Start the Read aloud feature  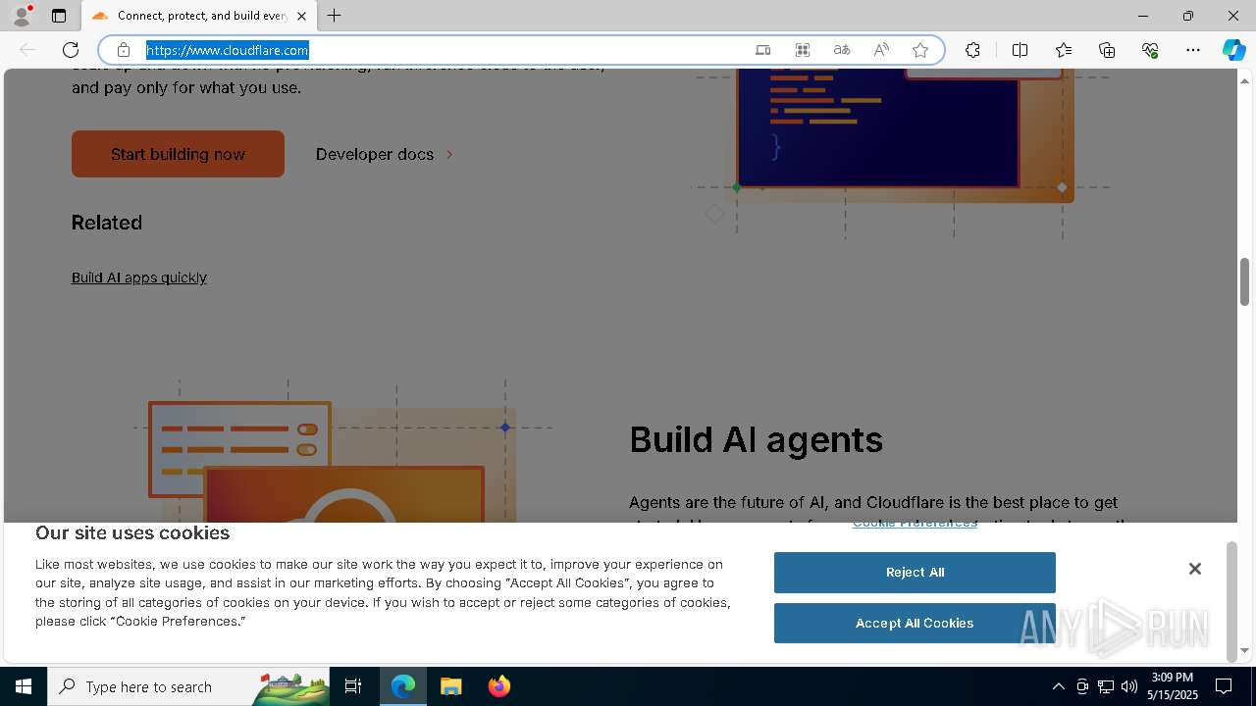tap(881, 50)
